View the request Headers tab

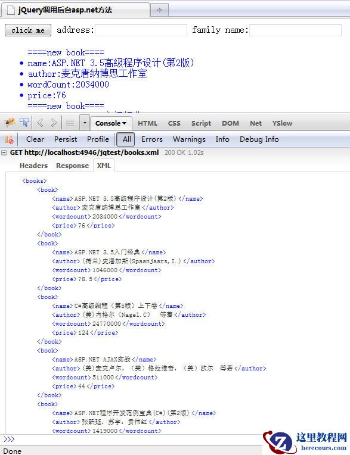coord(34,166)
